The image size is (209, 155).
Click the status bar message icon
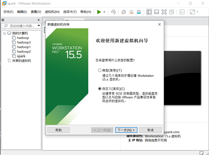201,153
